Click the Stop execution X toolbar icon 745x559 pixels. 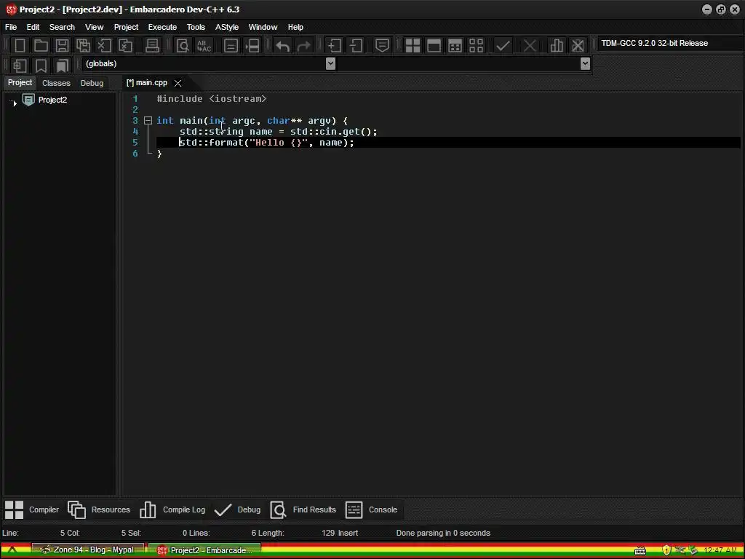tap(530, 46)
